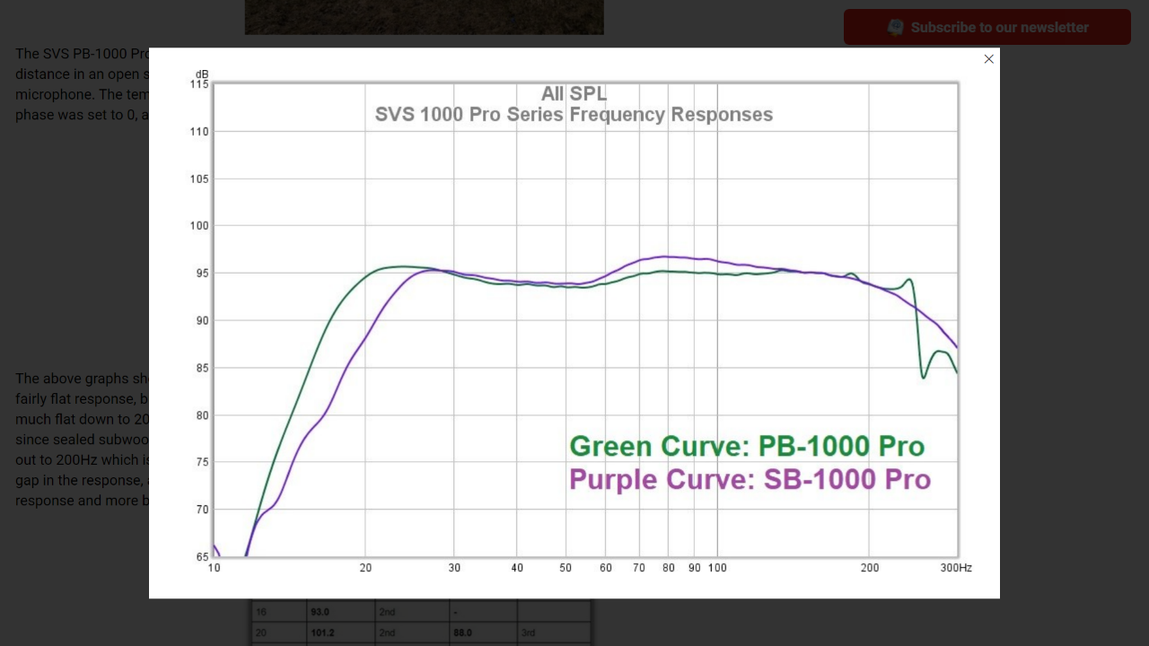Viewport: 1149px width, 646px height.
Task: Click the 20 Hz x-axis label
Action: click(x=365, y=568)
